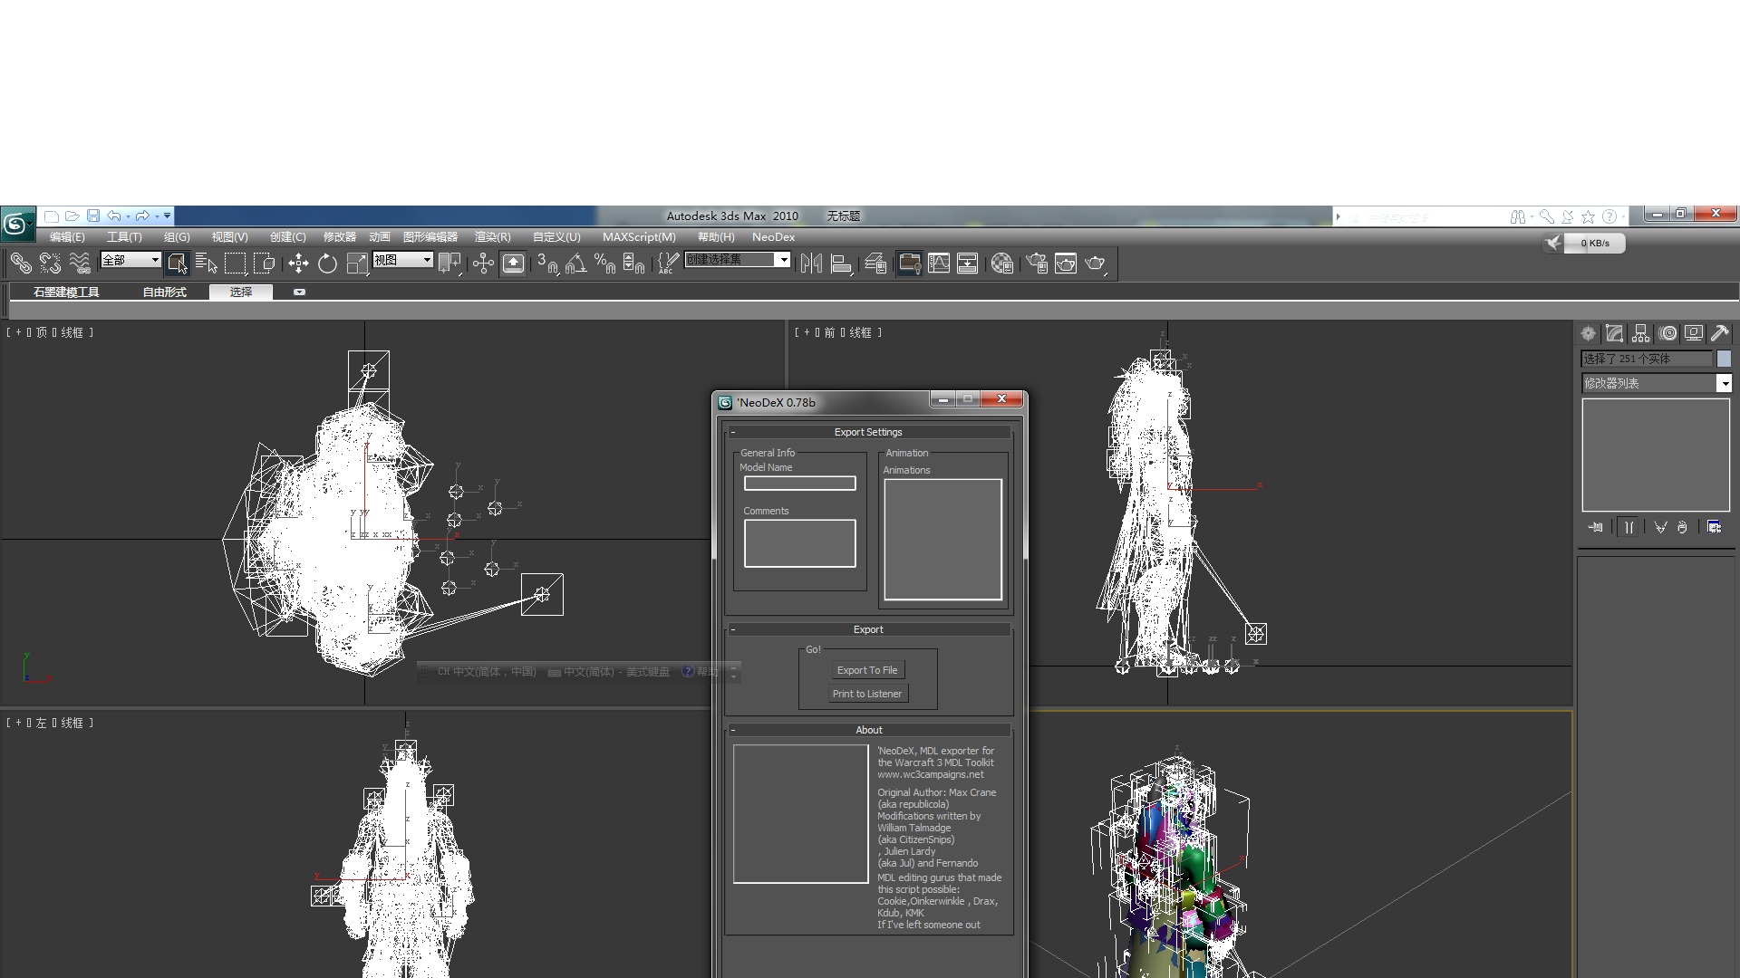Click the 选择了 251 个实体 object name field

pyautogui.click(x=1647, y=359)
